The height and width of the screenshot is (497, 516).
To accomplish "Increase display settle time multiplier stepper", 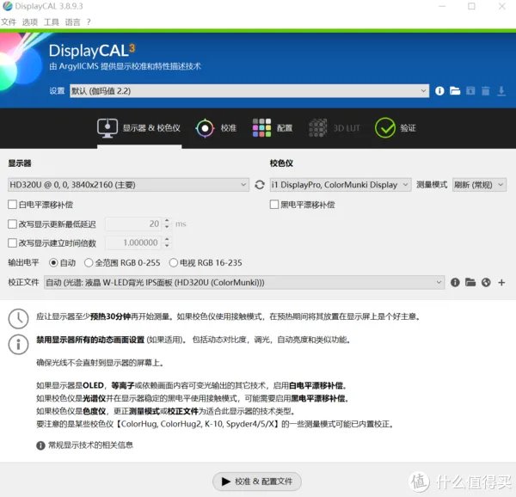I will point(167,239).
